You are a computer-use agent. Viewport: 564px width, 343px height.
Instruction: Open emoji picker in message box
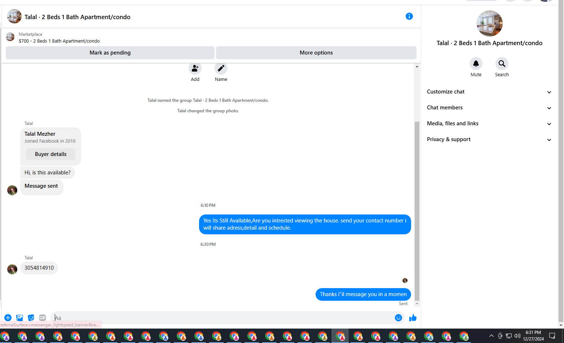(398, 318)
